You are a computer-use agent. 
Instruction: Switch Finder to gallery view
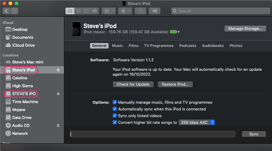point(95,11)
